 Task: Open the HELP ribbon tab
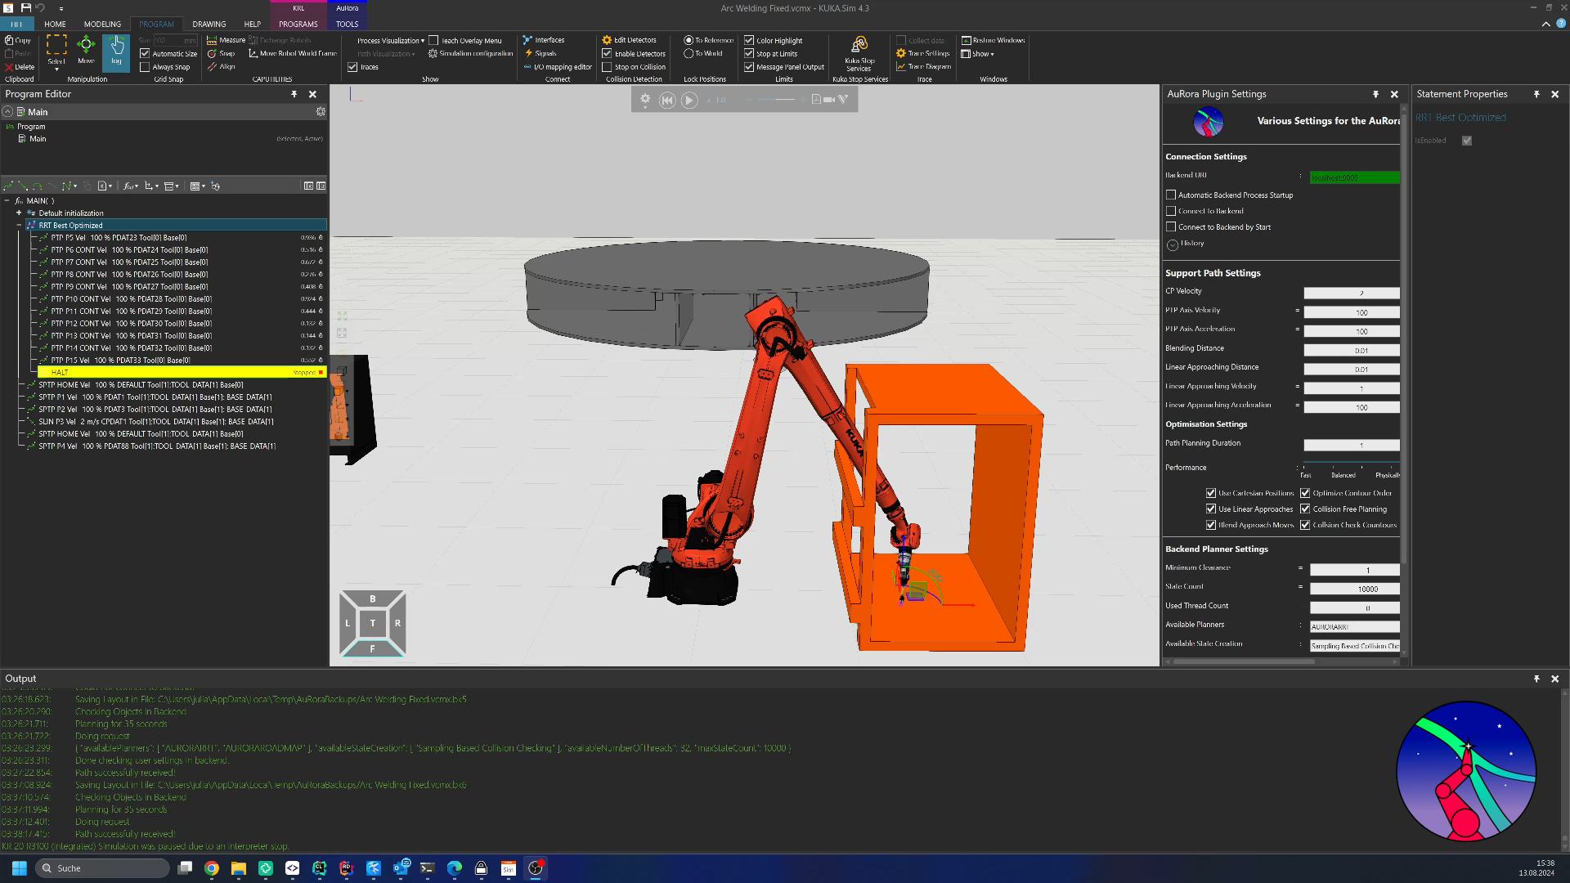pyautogui.click(x=252, y=25)
